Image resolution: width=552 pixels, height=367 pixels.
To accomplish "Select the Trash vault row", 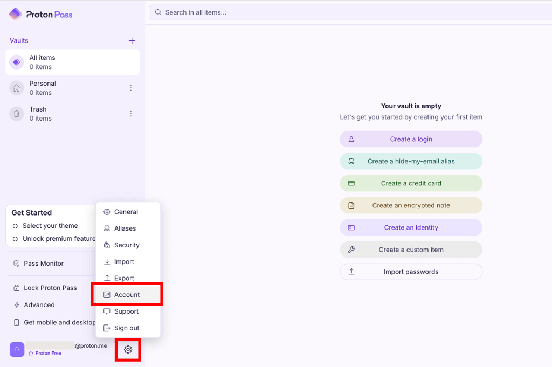I will (73, 114).
